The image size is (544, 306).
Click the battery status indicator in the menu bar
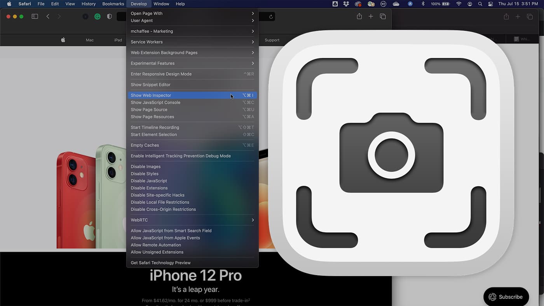pyautogui.click(x=439, y=4)
